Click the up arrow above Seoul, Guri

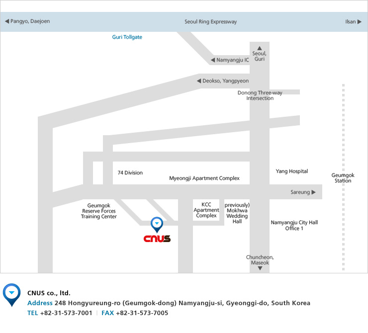tap(259, 48)
